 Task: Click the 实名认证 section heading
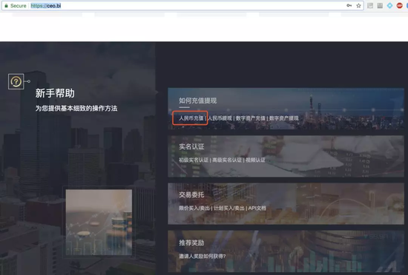point(191,146)
